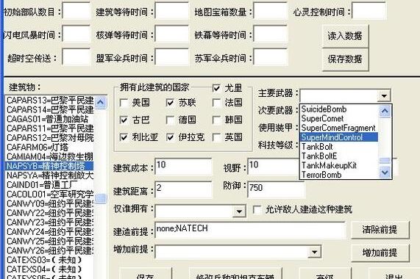Viewport: 420px width, 279px height.
Task: Tick the 法国 country checkbox
Action: [x=216, y=103]
